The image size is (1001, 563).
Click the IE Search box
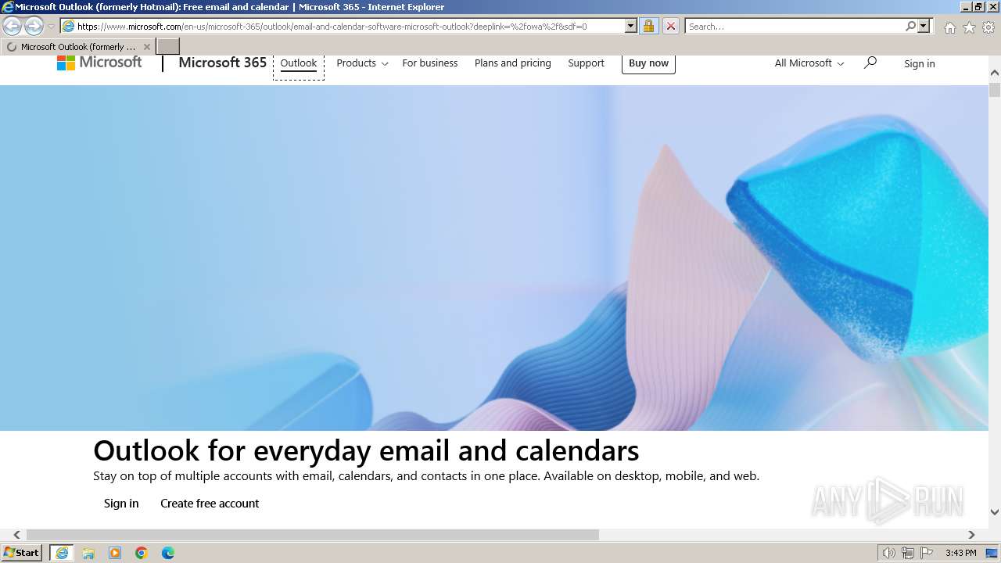click(x=795, y=26)
